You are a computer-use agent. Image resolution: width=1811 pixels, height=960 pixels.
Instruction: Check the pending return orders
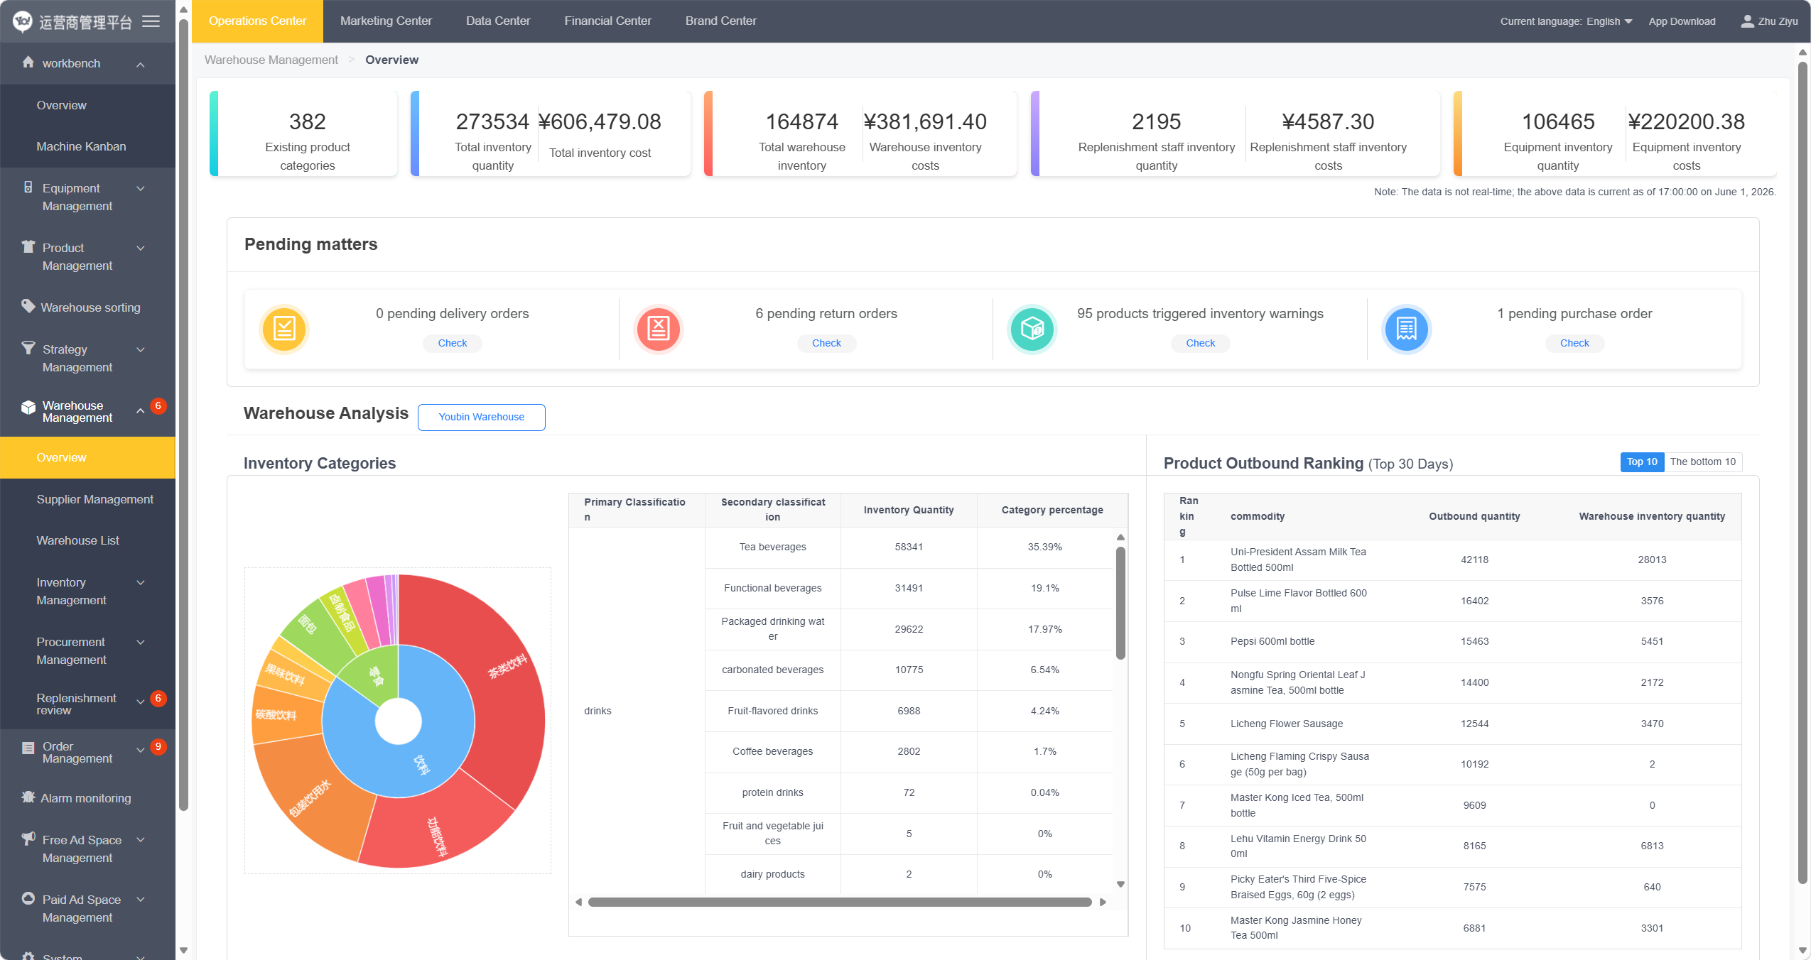[x=826, y=343]
